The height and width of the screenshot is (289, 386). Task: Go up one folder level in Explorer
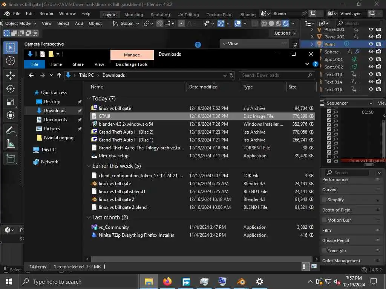59,75
